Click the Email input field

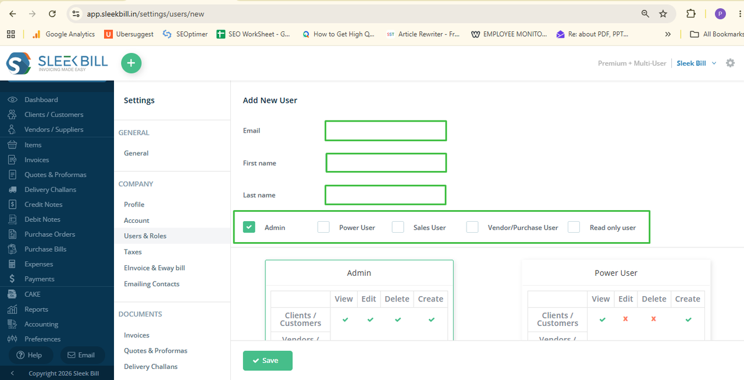tap(386, 131)
